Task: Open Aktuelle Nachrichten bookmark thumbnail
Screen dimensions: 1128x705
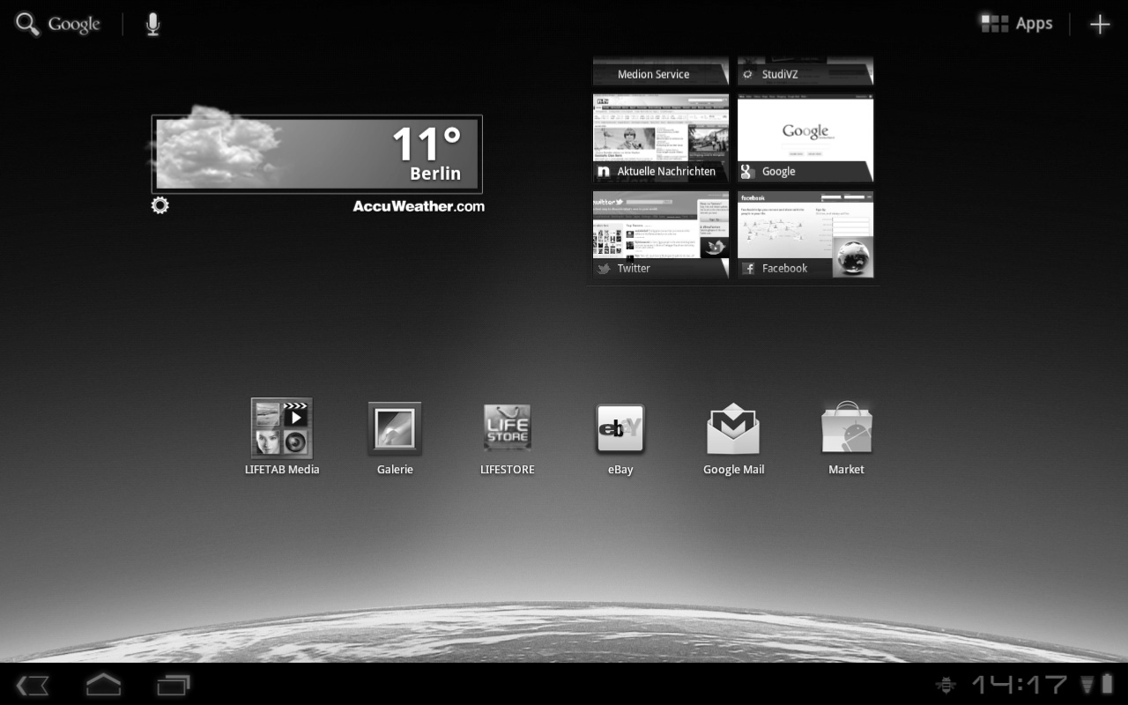Action: (x=661, y=137)
